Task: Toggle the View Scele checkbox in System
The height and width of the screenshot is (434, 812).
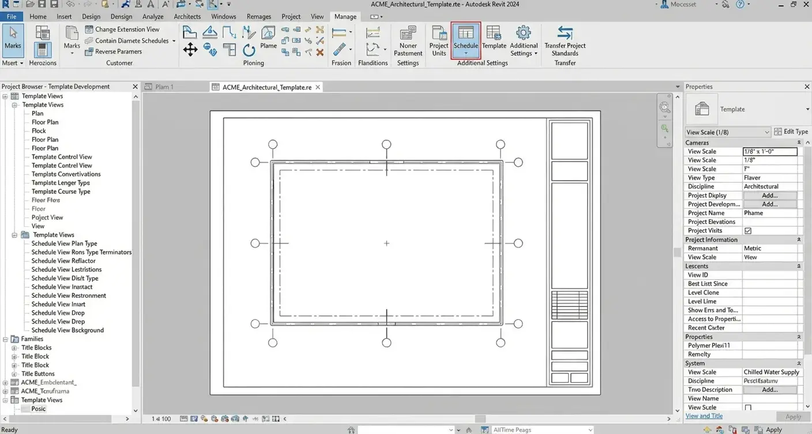Action: pyautogui.click(x=748, y=407)
